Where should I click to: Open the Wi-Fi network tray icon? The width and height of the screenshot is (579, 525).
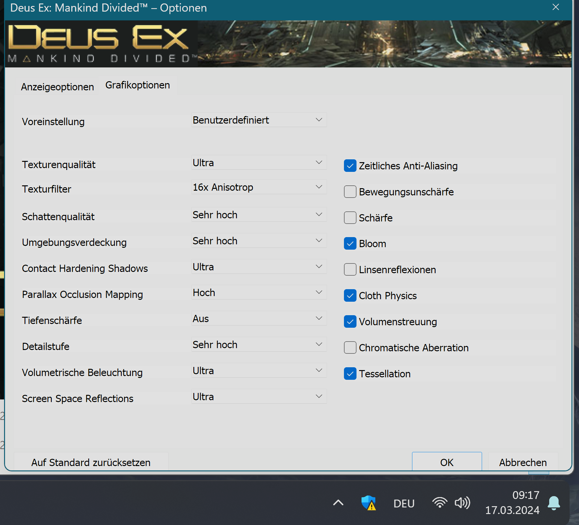point(439,502)
